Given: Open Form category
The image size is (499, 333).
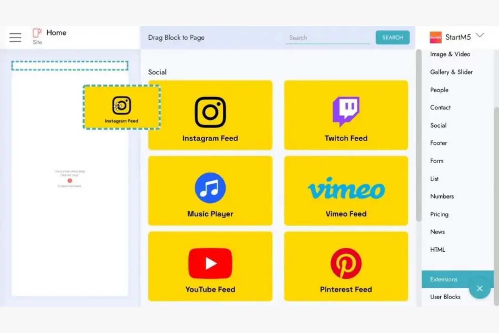Looking at the screenshot, I should tap(437, 161).
